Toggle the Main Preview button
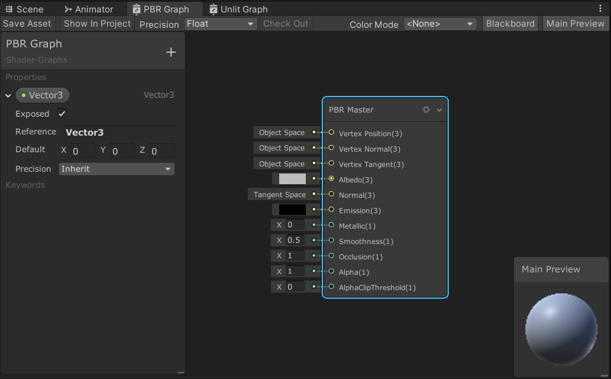 (575, 24)
